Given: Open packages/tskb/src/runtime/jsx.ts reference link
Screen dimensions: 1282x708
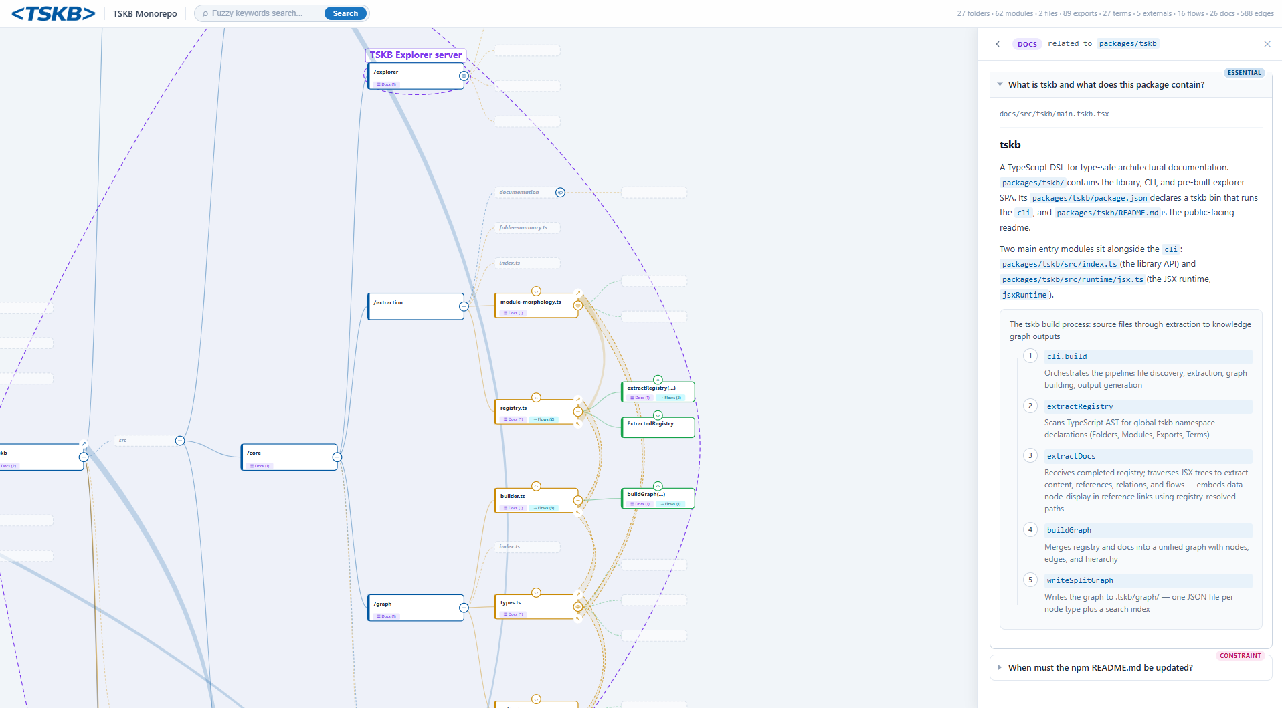Looking at the screenshot, I should coord(1073,279).
